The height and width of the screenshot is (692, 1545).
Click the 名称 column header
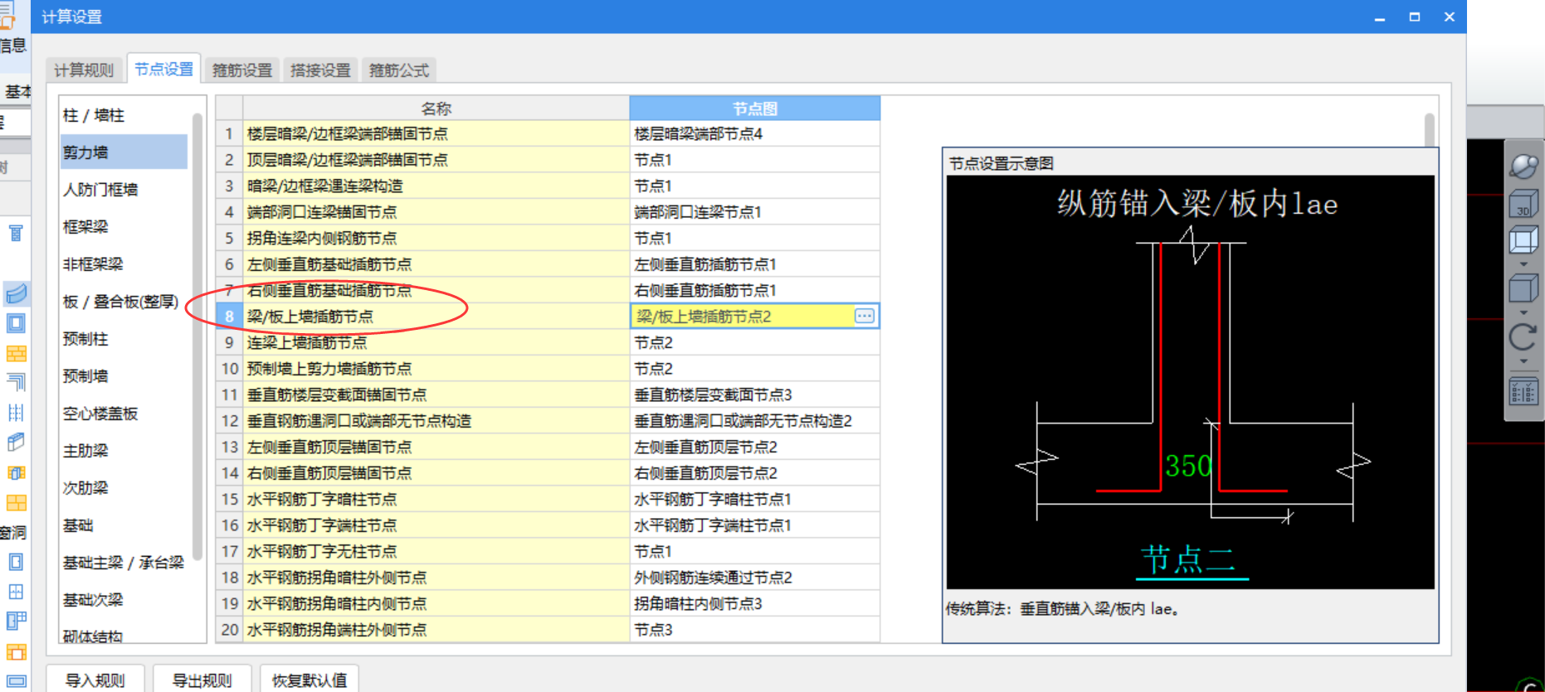click(436, 109)
